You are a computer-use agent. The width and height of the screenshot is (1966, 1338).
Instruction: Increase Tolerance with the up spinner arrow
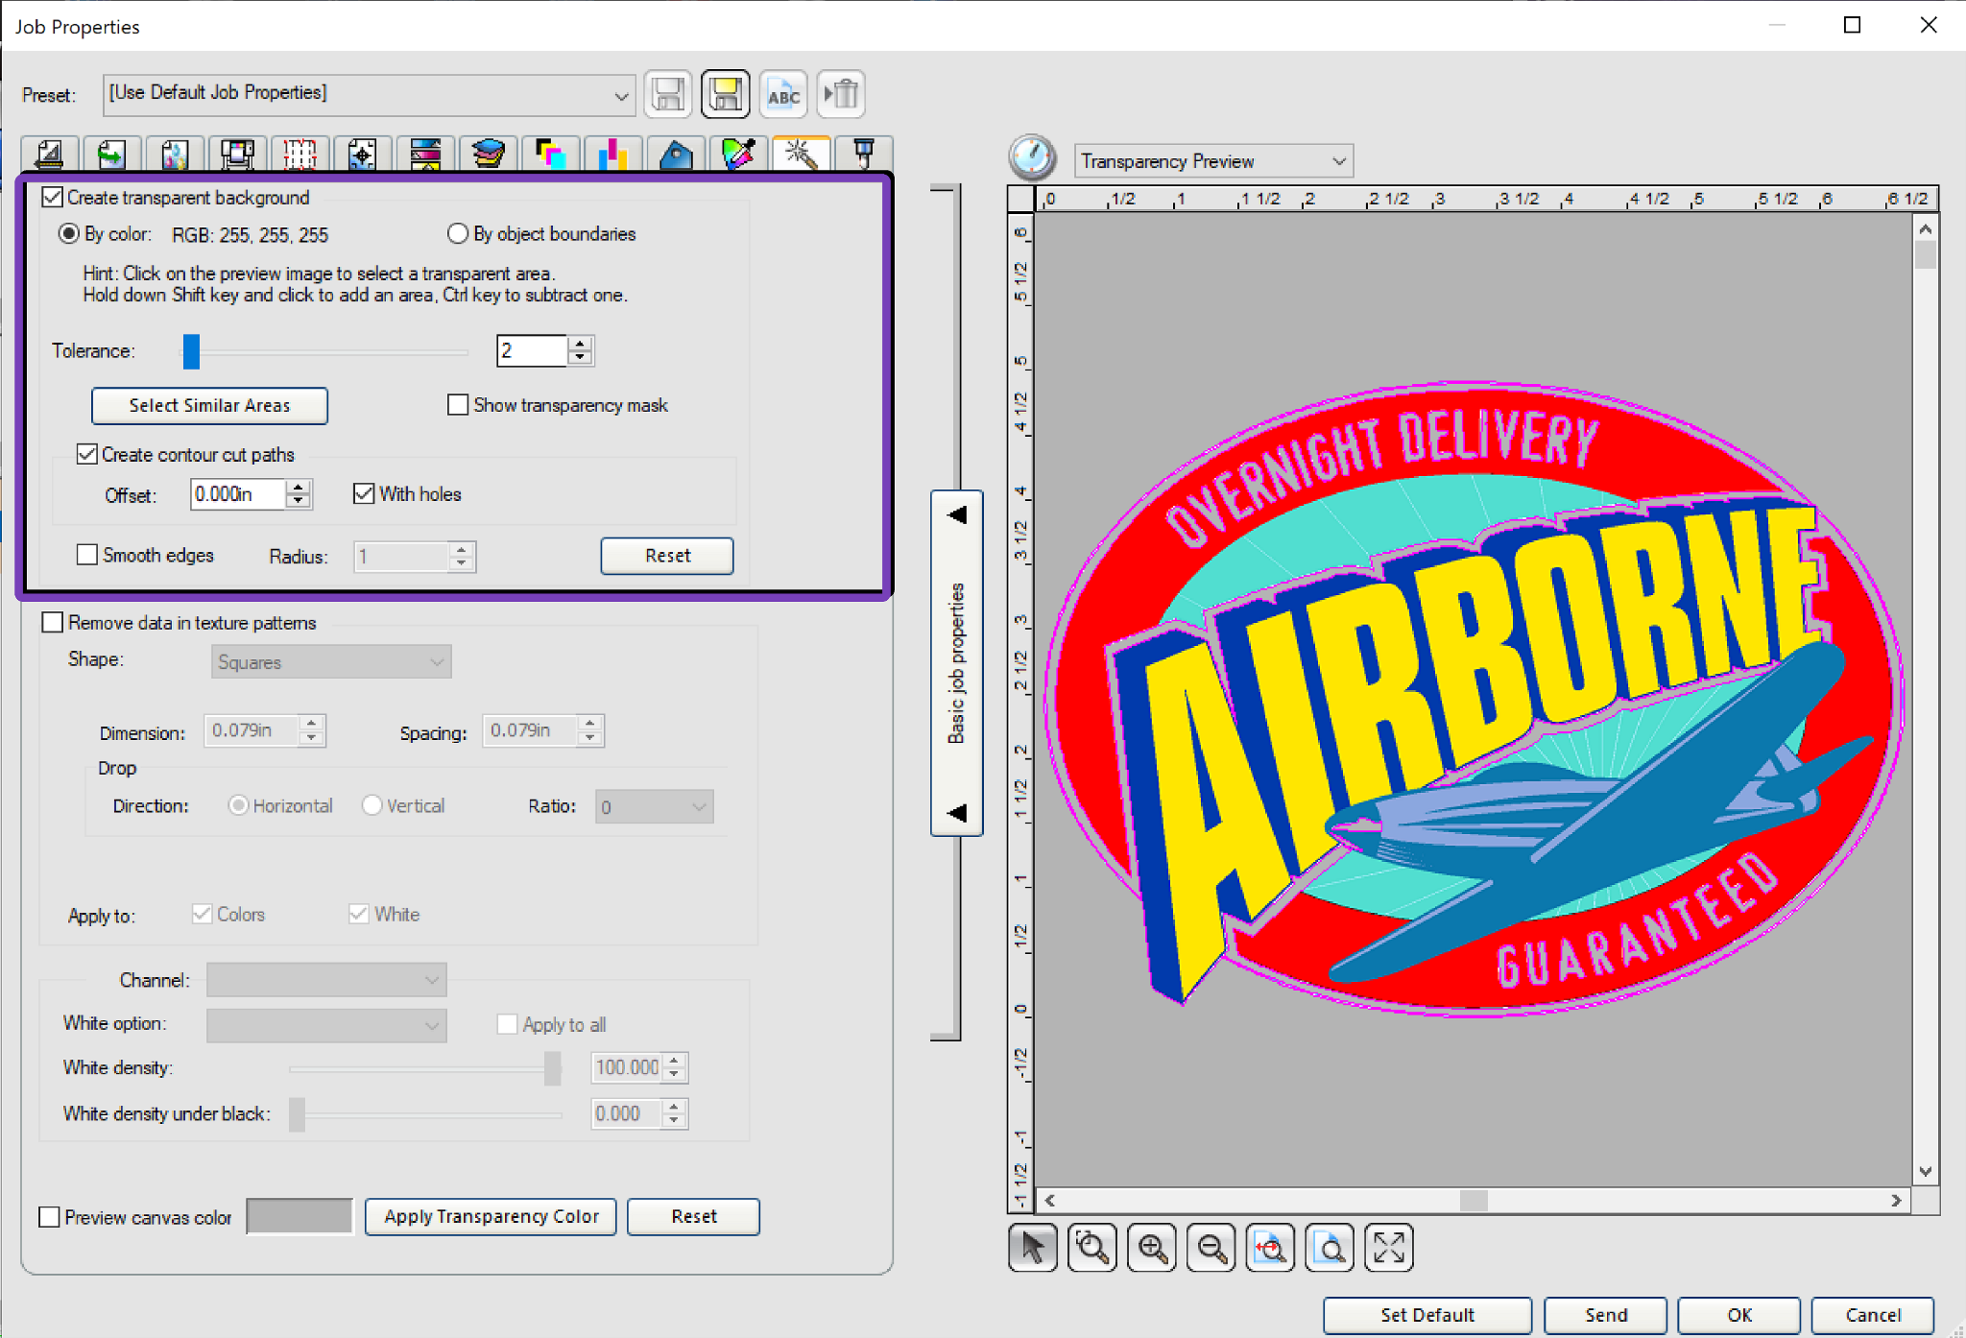(x=580, y=344)
